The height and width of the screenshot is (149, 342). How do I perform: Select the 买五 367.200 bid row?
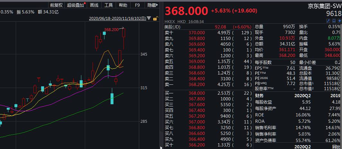point(208,116)
